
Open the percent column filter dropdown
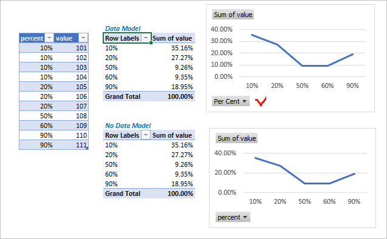[49, 38]
